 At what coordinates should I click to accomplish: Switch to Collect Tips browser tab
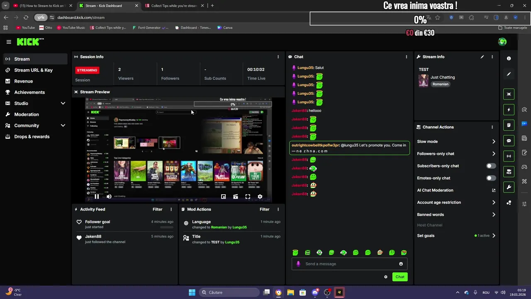tap(173, 6)
